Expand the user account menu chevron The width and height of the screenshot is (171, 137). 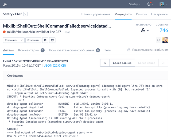[167, 4]
